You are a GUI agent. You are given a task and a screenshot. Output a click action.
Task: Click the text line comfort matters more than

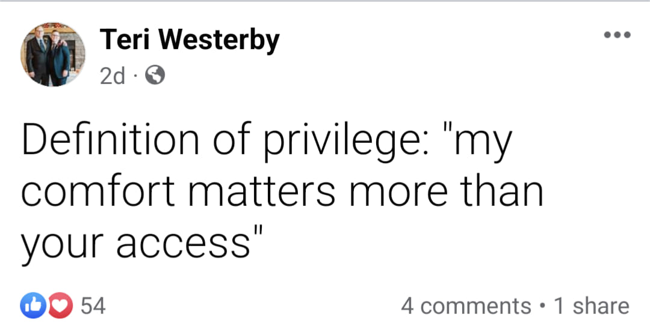pos(282,193)
